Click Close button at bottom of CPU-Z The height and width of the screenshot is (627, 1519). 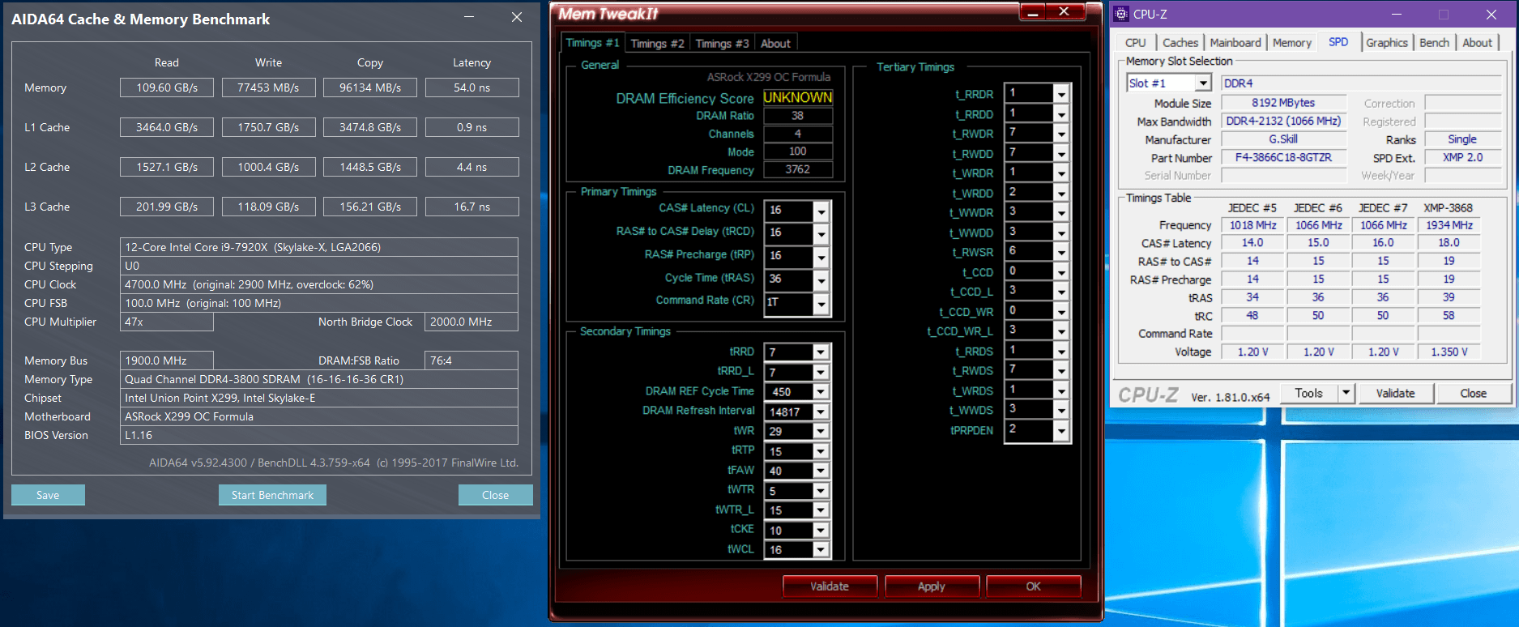point(1473,393)
